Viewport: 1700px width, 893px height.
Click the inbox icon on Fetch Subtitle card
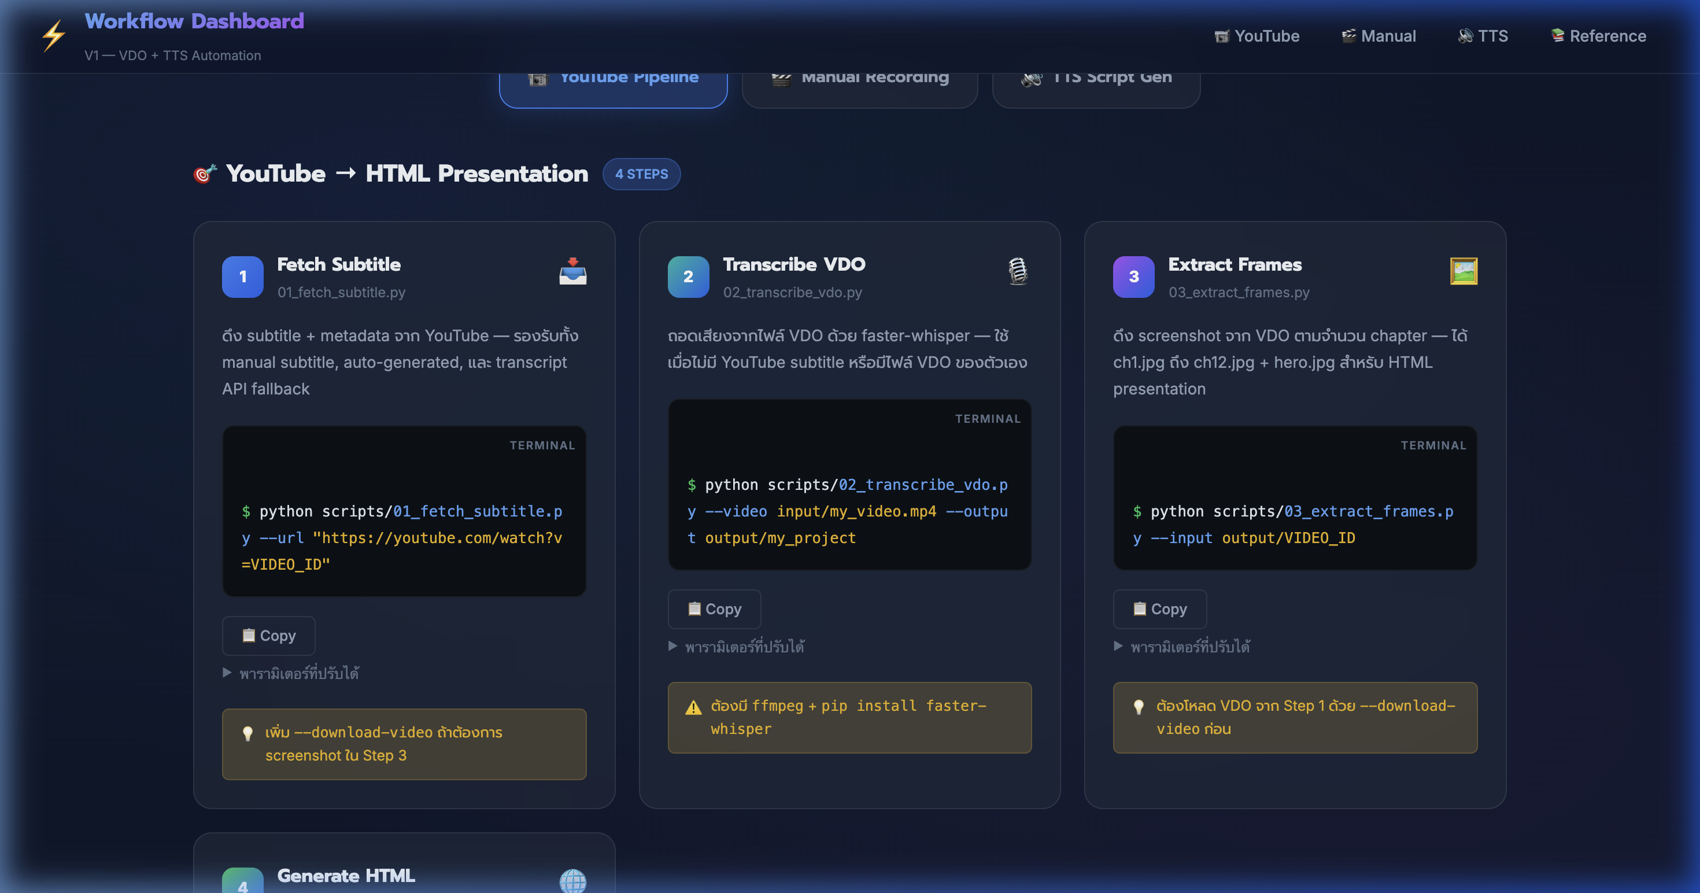tap(572, 271)
